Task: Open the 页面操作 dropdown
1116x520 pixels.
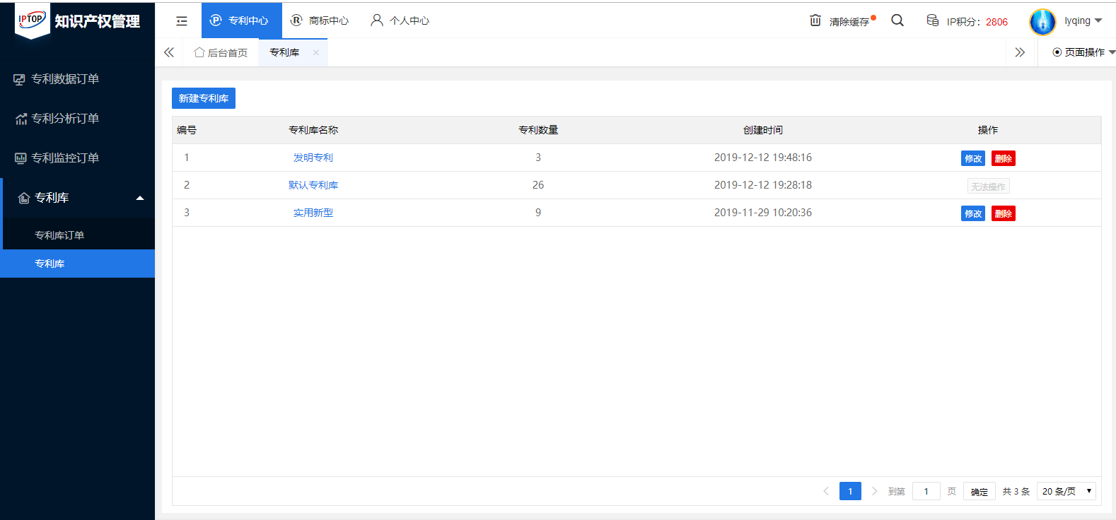Action: 1083,52
